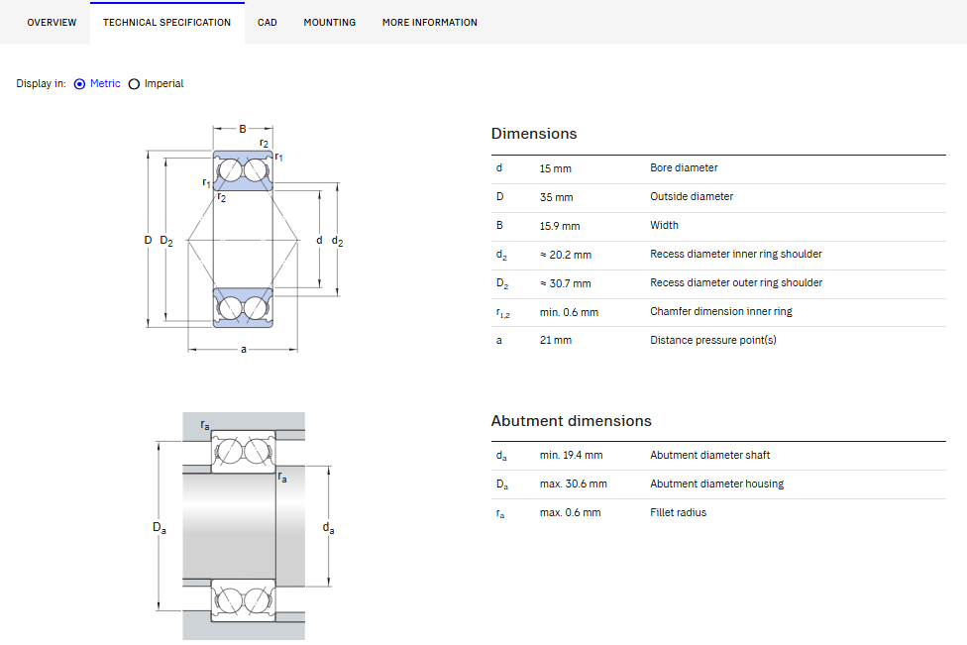This screenshot has height=645, width=967.
Task: Click the Dimensions heading
Action: (x=534, y=134)
